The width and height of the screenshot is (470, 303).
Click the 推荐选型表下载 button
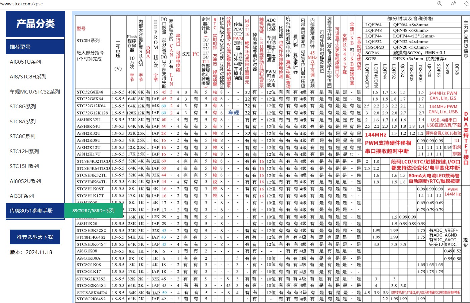pos(35,237)
